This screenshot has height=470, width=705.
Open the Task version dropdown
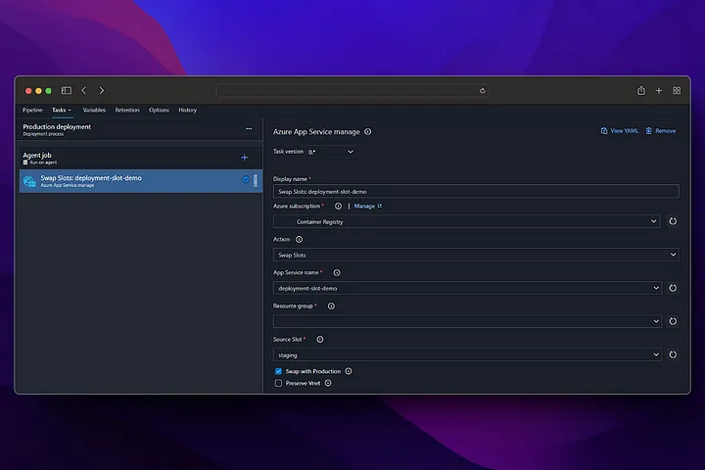[331, 152]
